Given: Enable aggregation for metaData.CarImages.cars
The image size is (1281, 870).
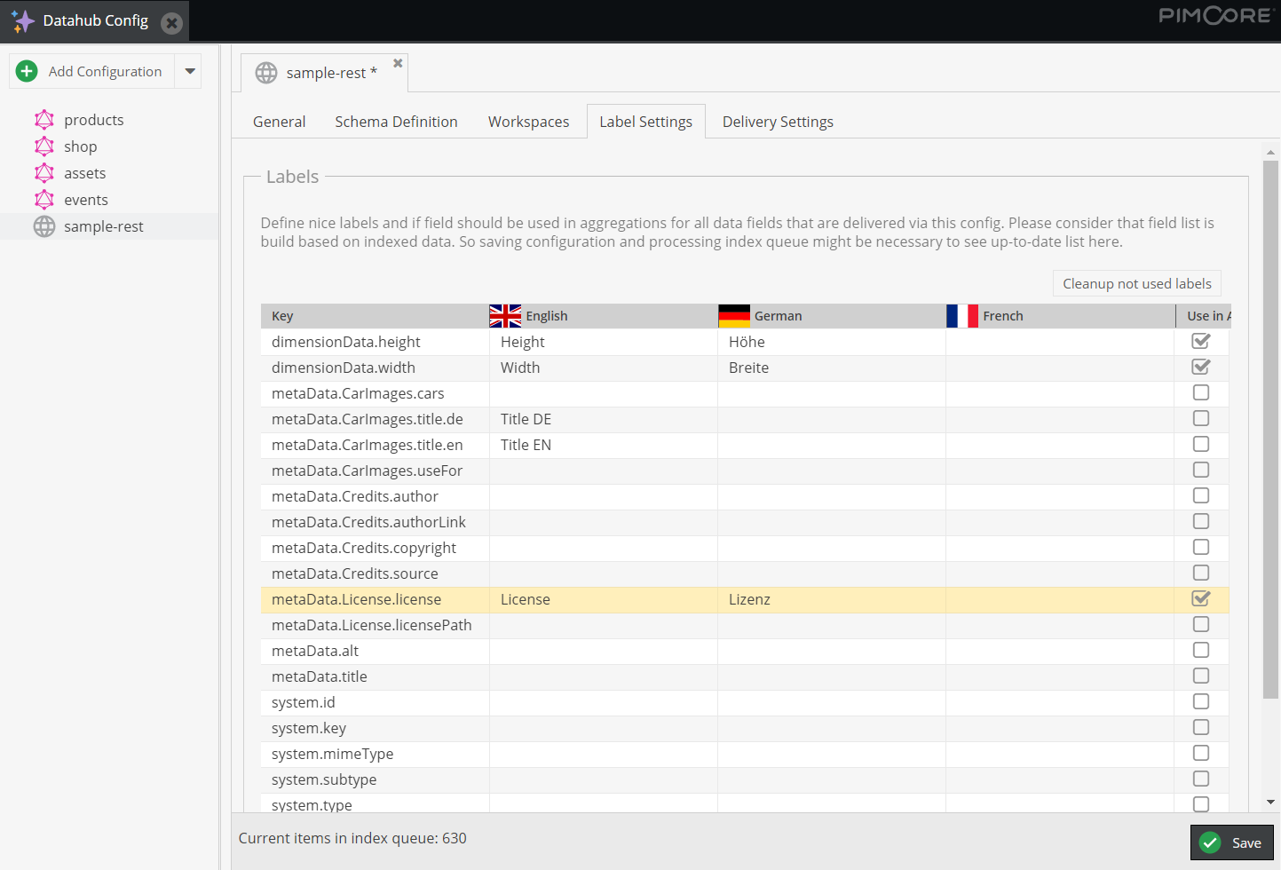Looking at the screenshot, I should [x=1201, y=392].
